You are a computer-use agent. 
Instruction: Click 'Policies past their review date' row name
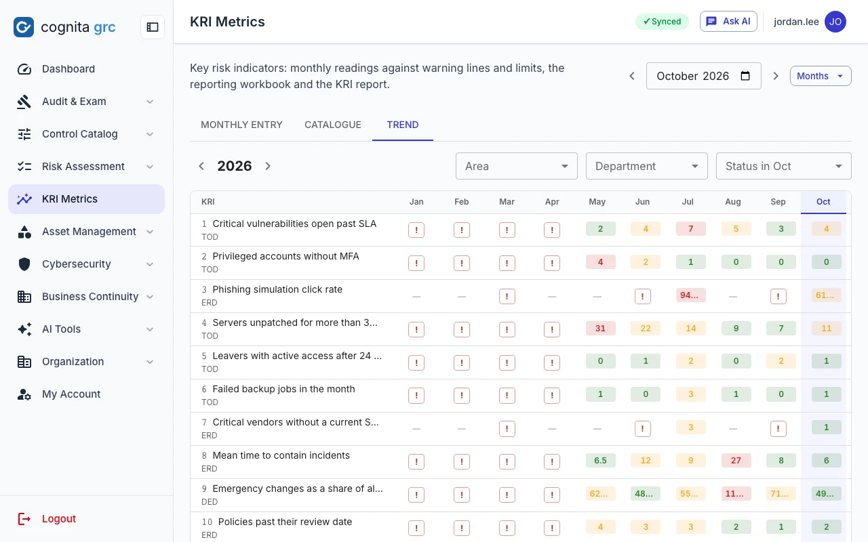285,522
